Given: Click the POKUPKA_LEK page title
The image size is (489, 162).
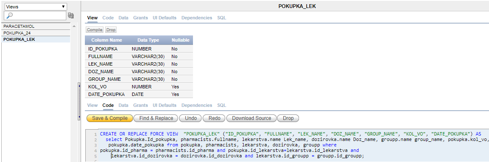Looking at the screenshot, I should pyautogui.click(x=297, y=6).
